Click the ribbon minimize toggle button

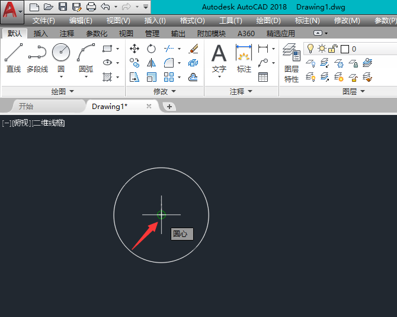tap(318, 33)
